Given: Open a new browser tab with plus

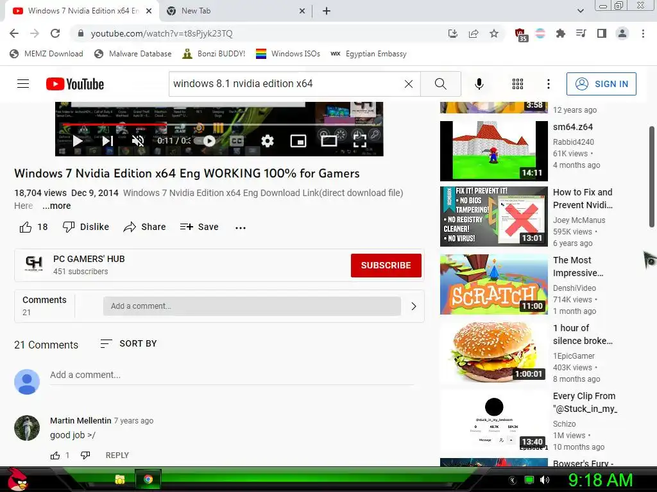Looking at the screenshot, I should pyautogui.click(x=327, y=12).
